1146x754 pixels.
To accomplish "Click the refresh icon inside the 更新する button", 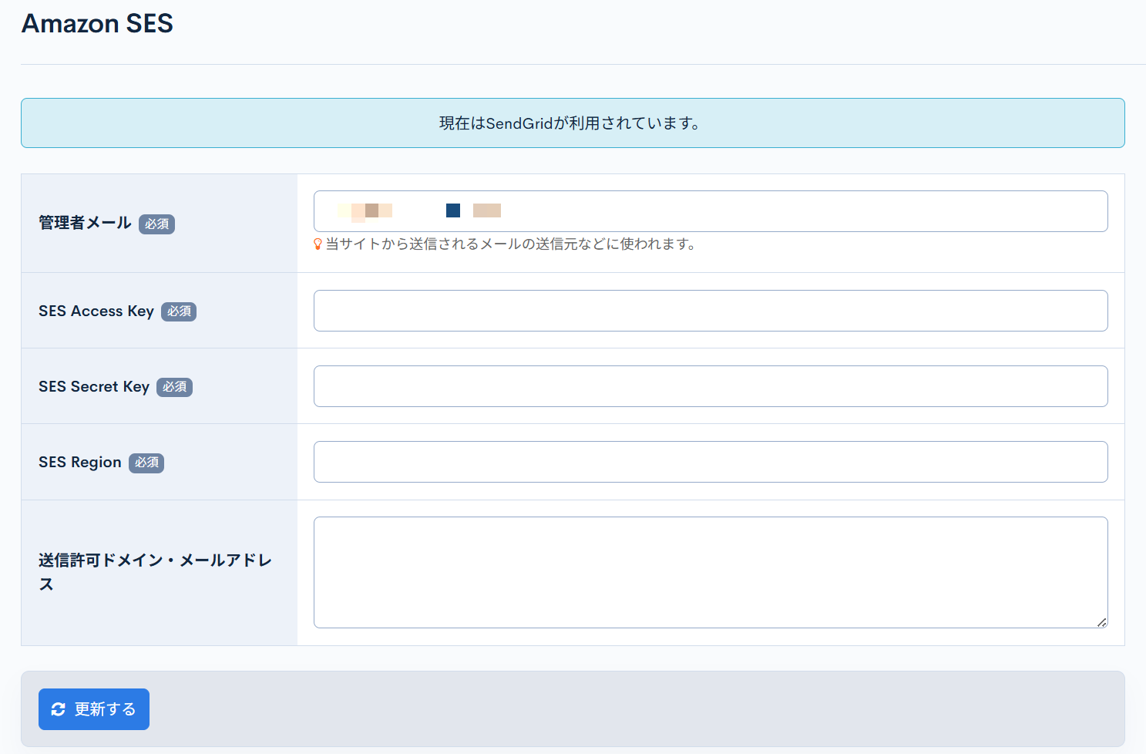I will pos(59,709).
